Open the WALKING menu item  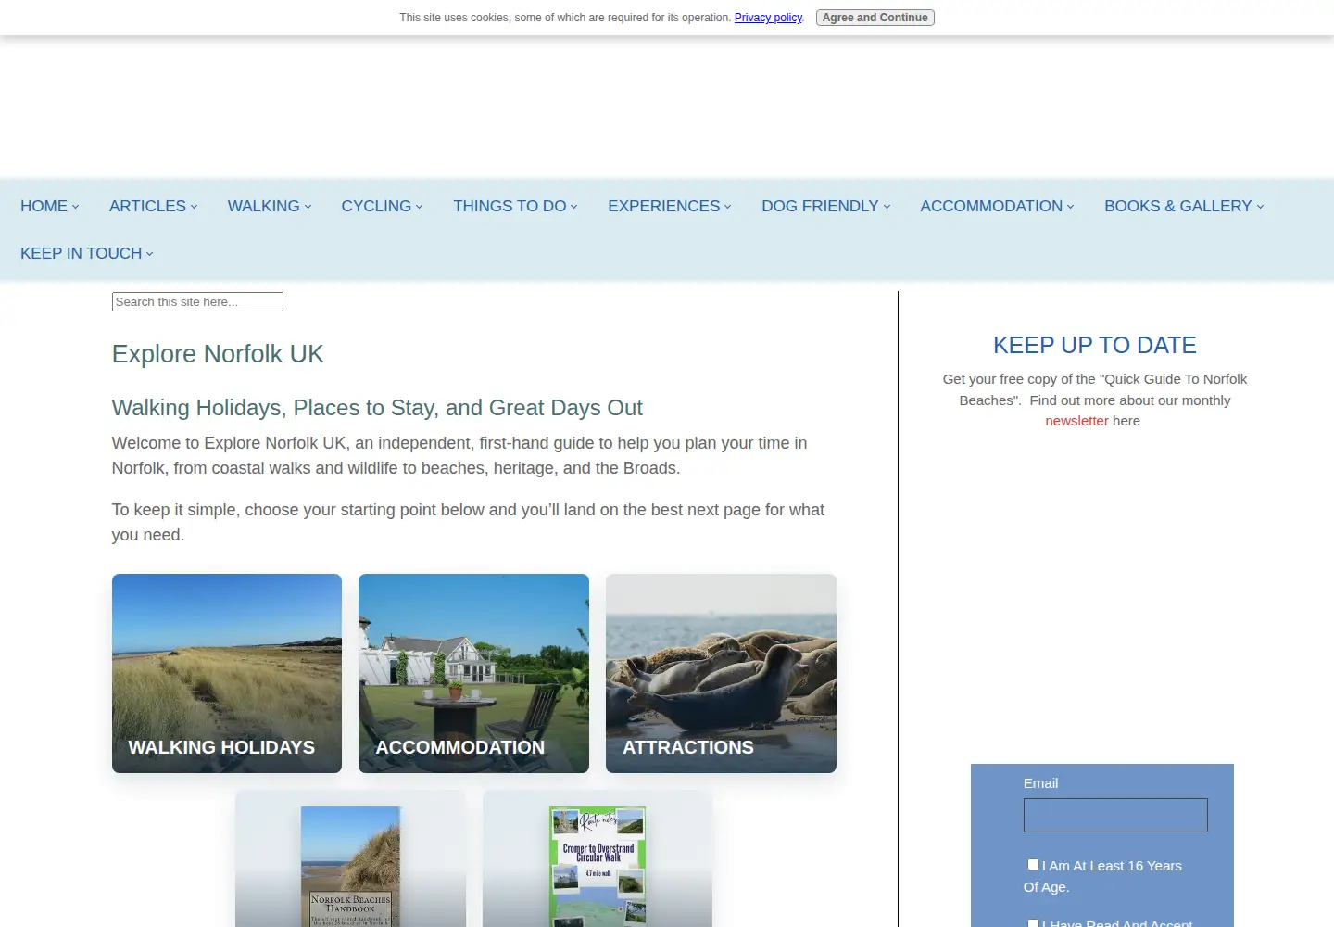[x=270, y=206]
